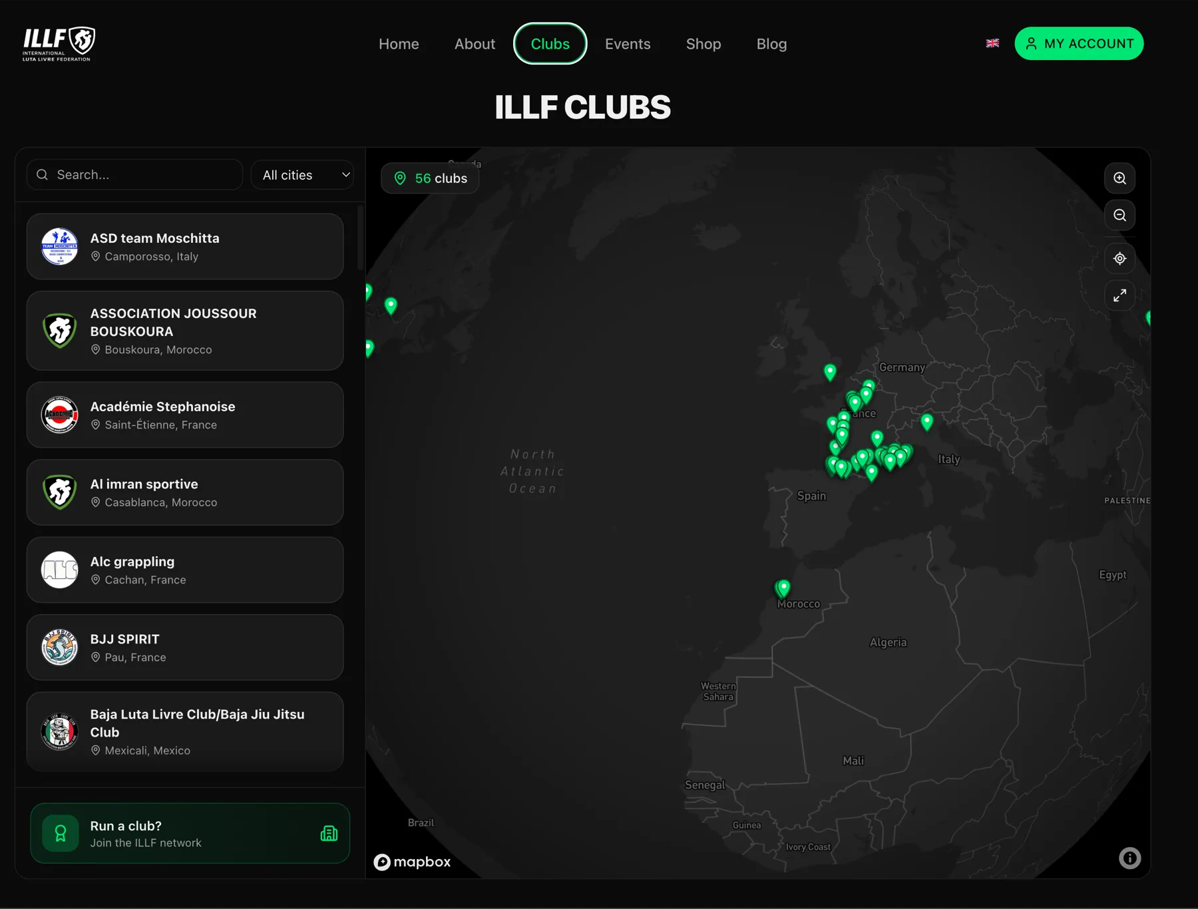Click the club list scrollbar
Image resolution: width=1198 pixels, height=909 pixels.
tap(361, 238)
